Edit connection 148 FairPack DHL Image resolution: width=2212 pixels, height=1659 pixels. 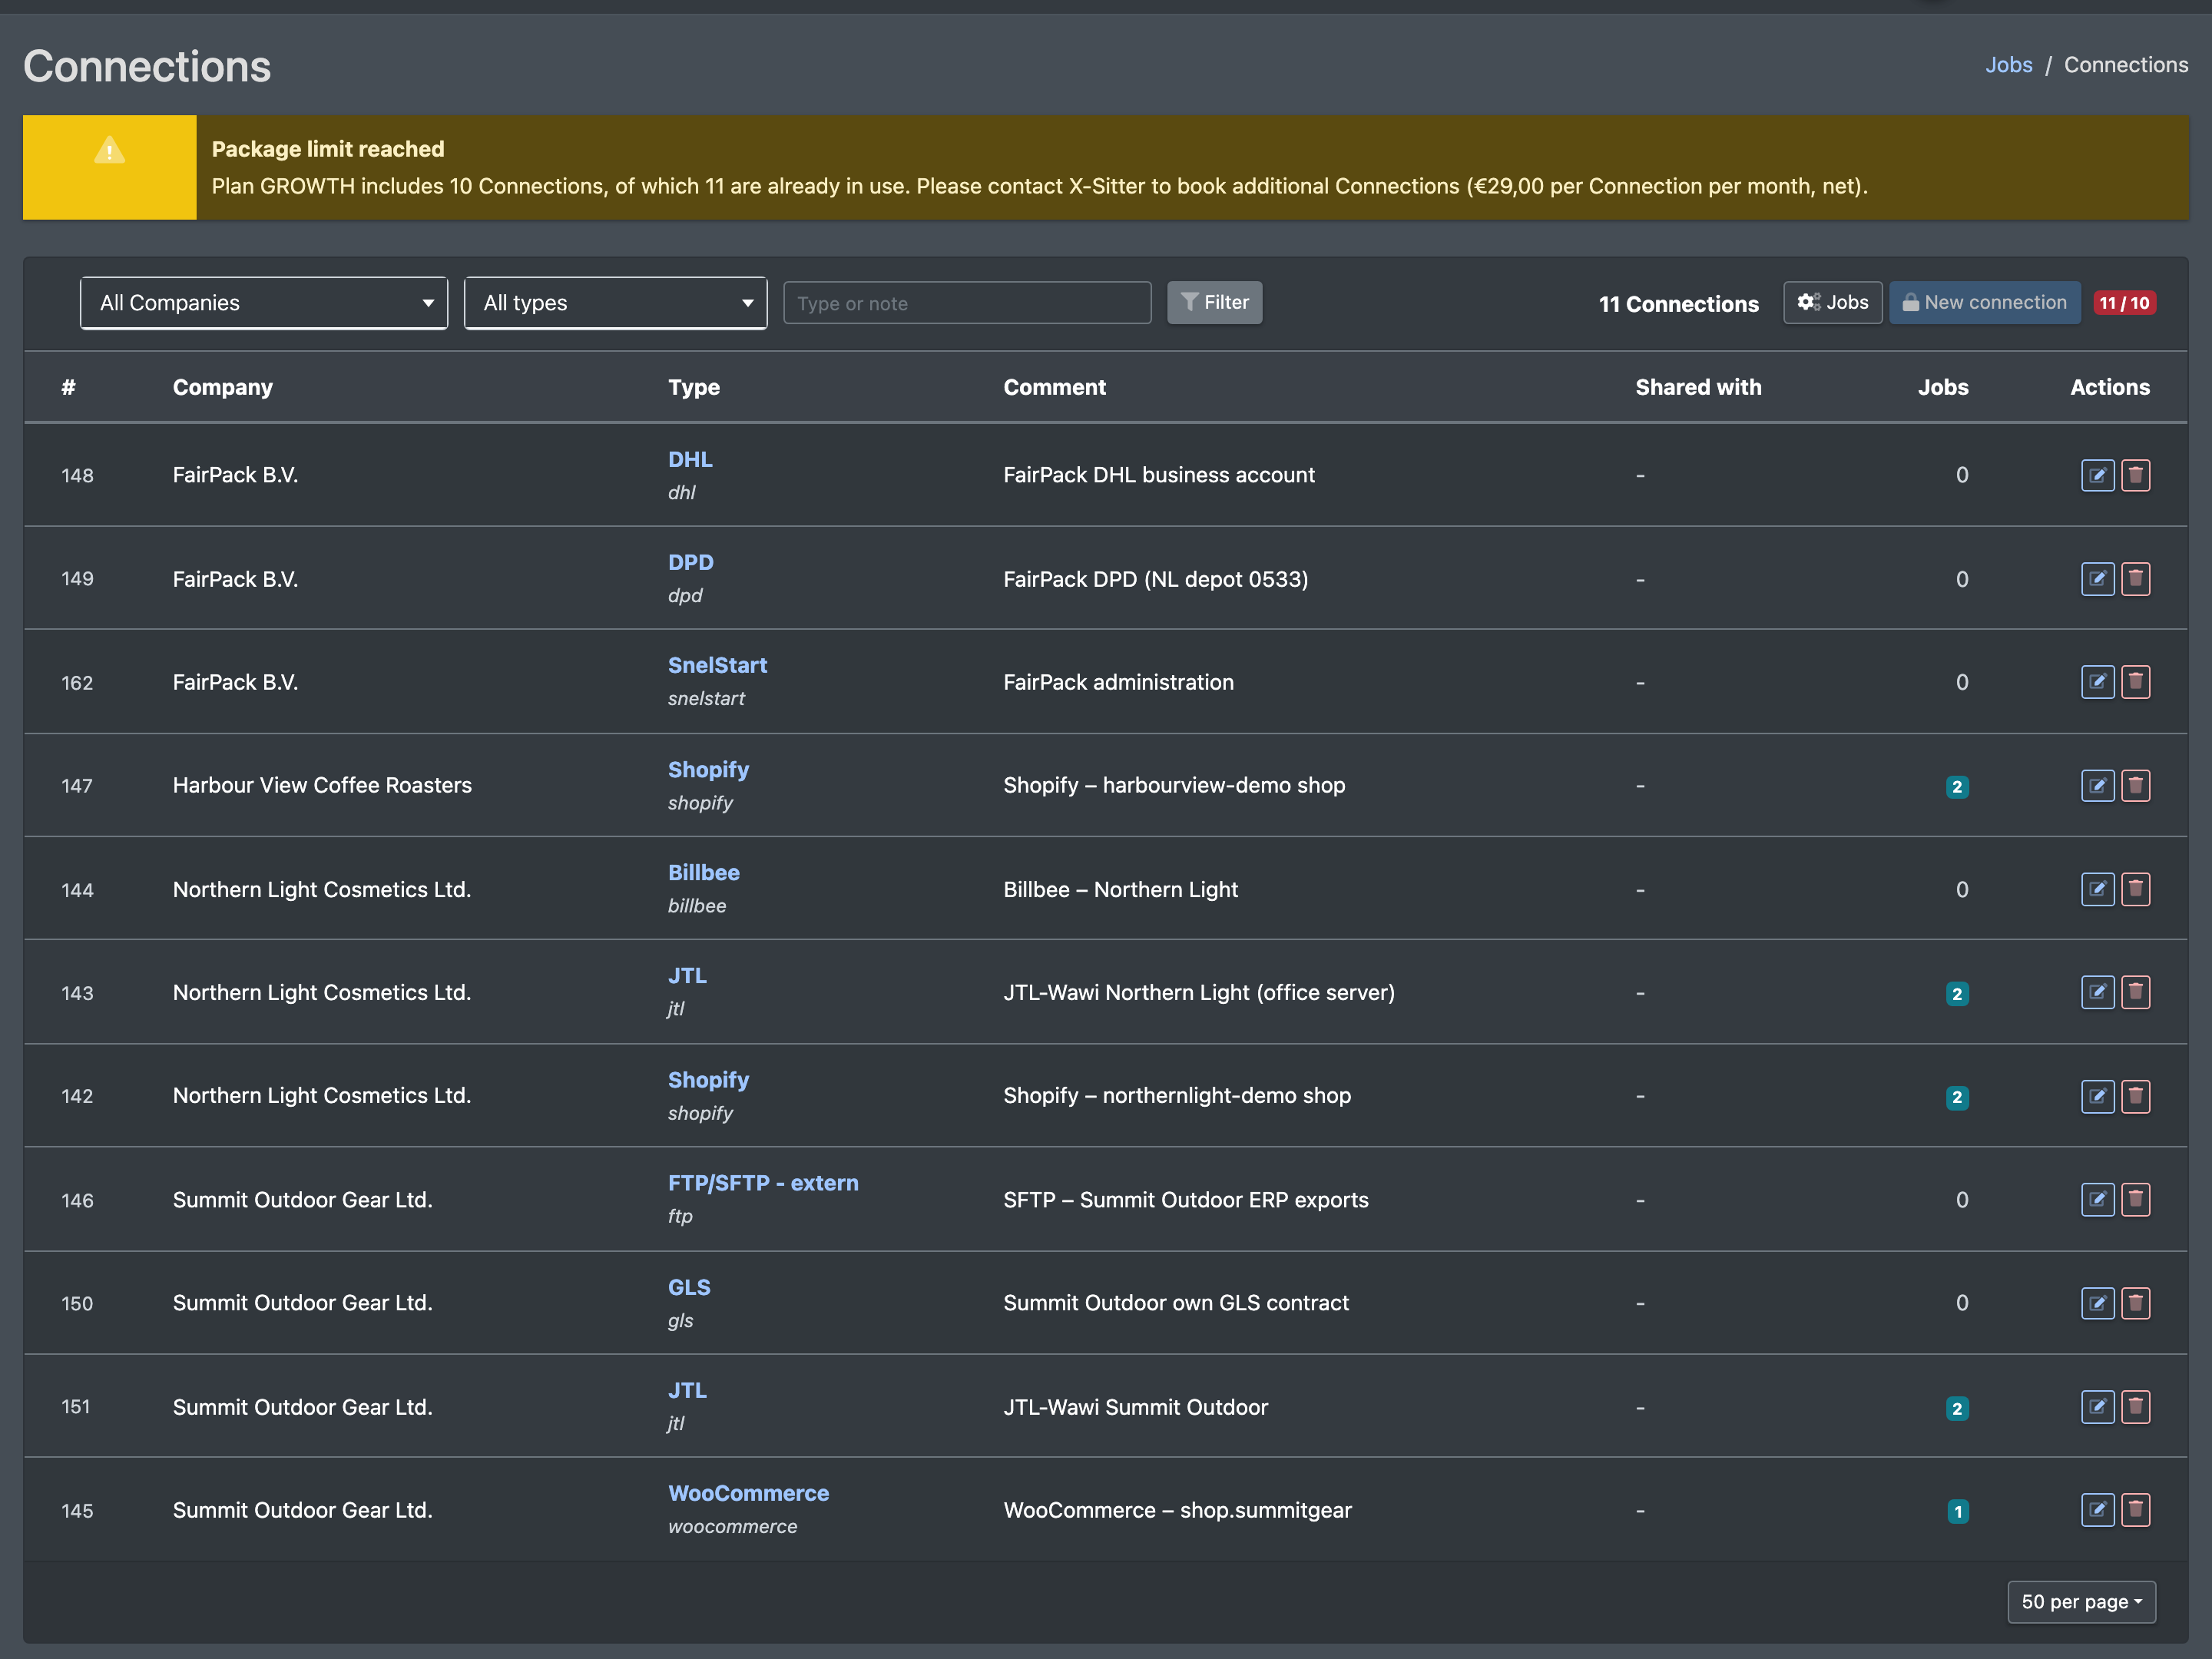point(2097,475)
